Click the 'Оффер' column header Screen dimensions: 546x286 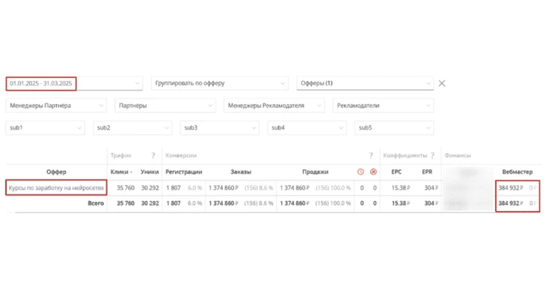coord(56,171)
